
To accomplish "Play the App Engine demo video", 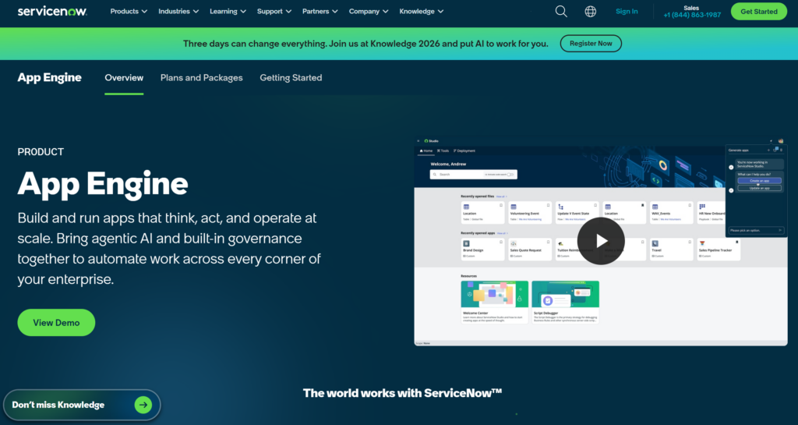I will click(x=601, y=241).
